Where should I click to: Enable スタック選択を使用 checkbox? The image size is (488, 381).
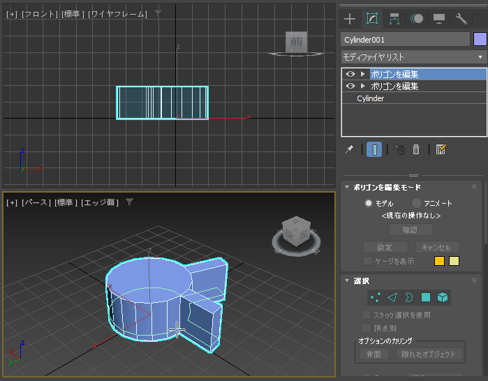coord(367,315)
